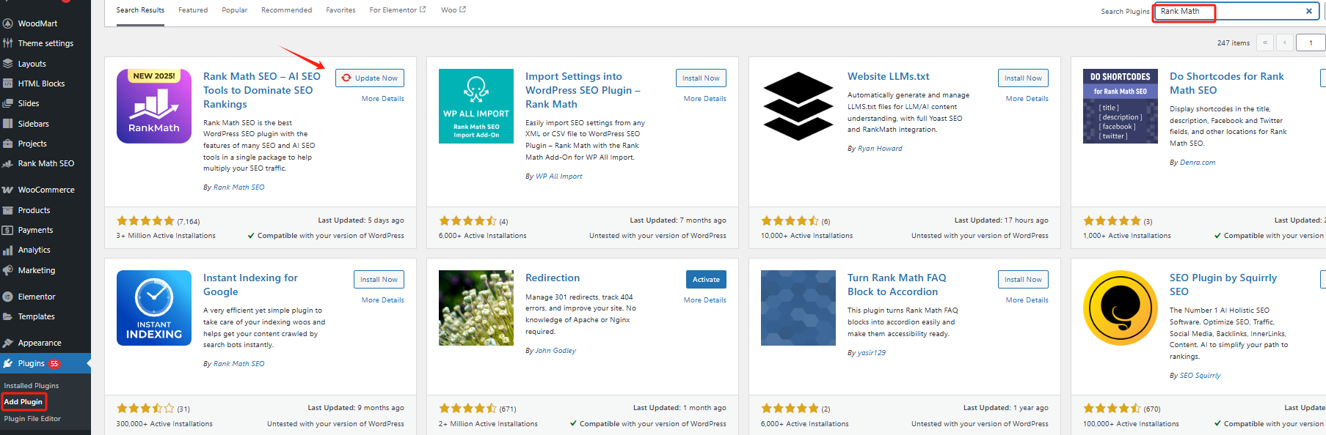Install the Instant Indexing for Google plugin
The height and width of the screenshot is (435, 1326).
[x=379, y=280]
